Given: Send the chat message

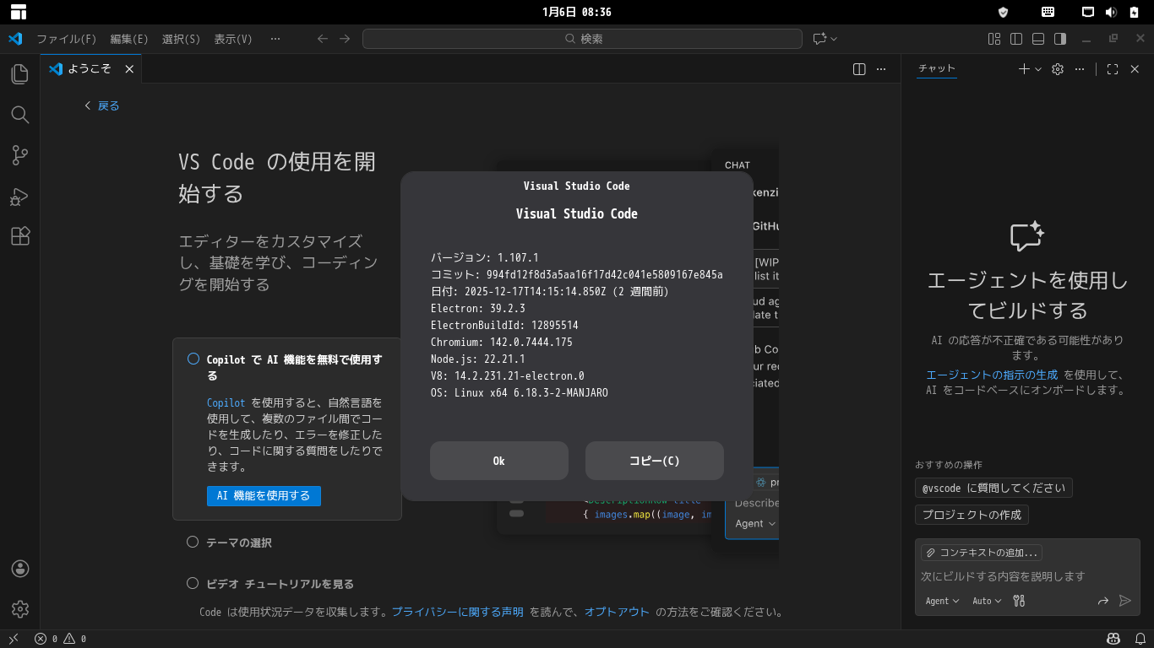Looking at the screenshot, I should pyautogui.click(x=1124, y=601).
